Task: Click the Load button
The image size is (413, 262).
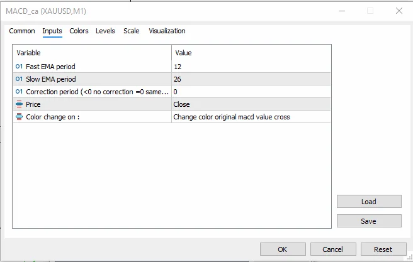Action: pos(369,202)
